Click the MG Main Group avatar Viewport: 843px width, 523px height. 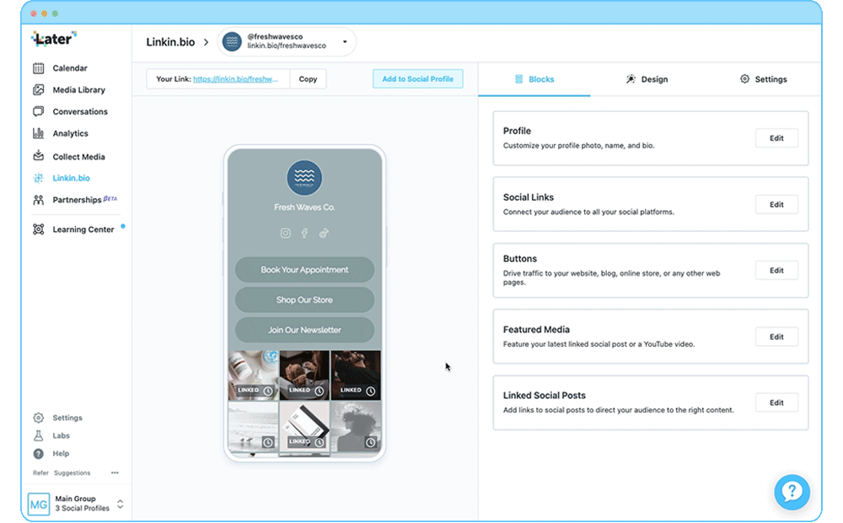click(x=39, y=504)
